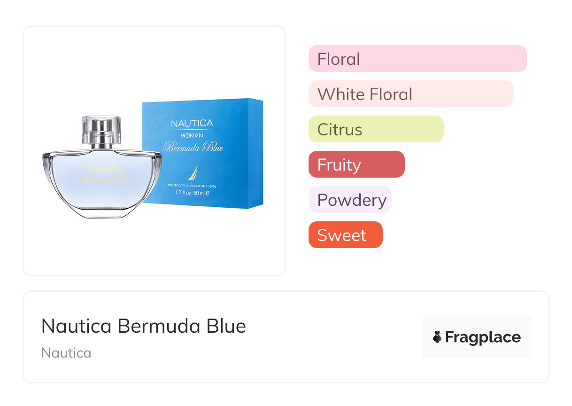Click the Bermuda Blue script on box
The width and height of the screenshot is (572, 406).
(193, 148)
